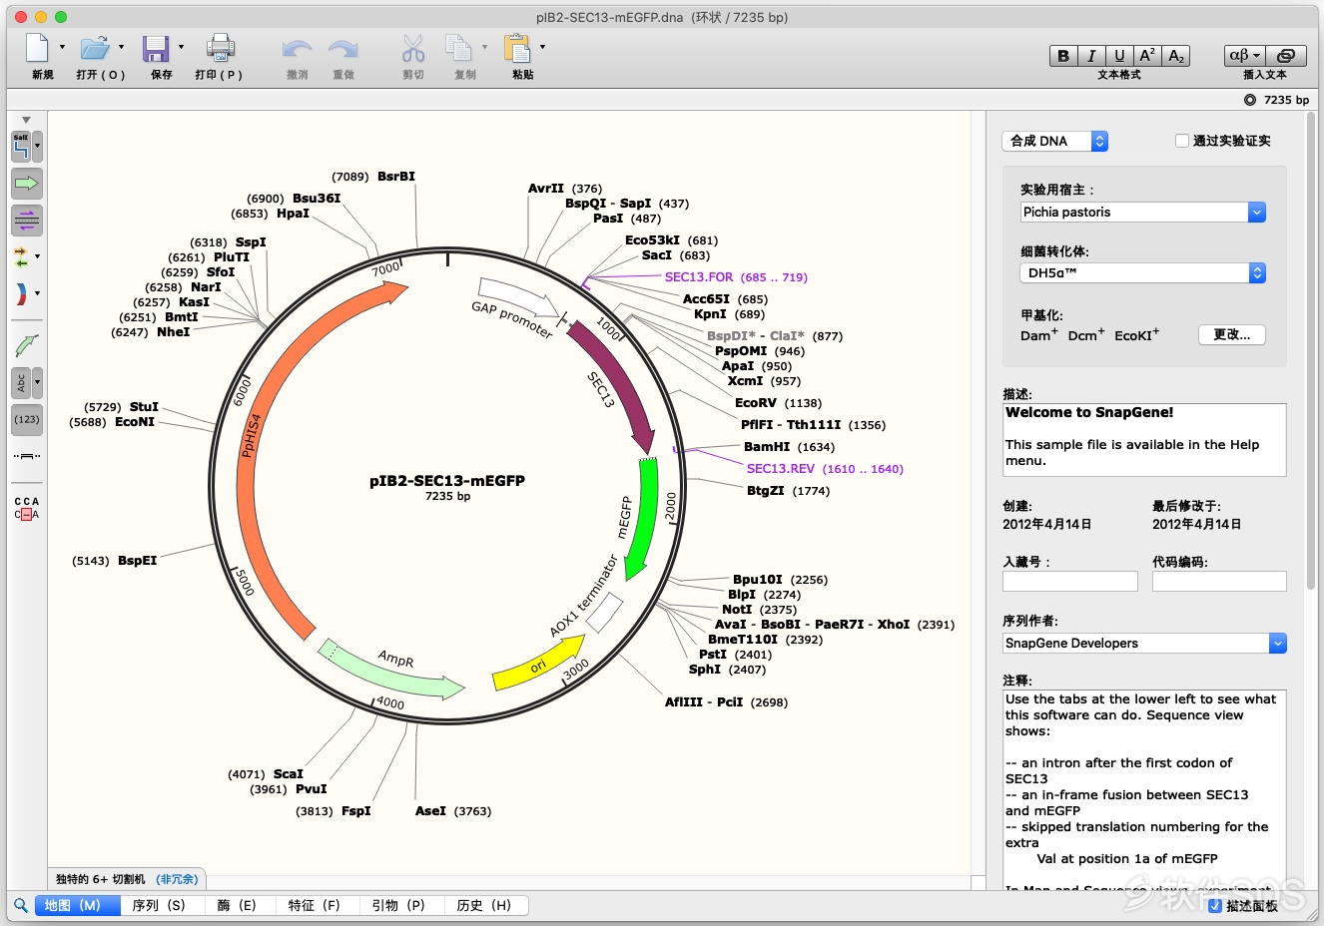Viewport: 1324px width, 926px height.
Task: Click the magnifier search icon at bottom left
Action: pos(20,906)
